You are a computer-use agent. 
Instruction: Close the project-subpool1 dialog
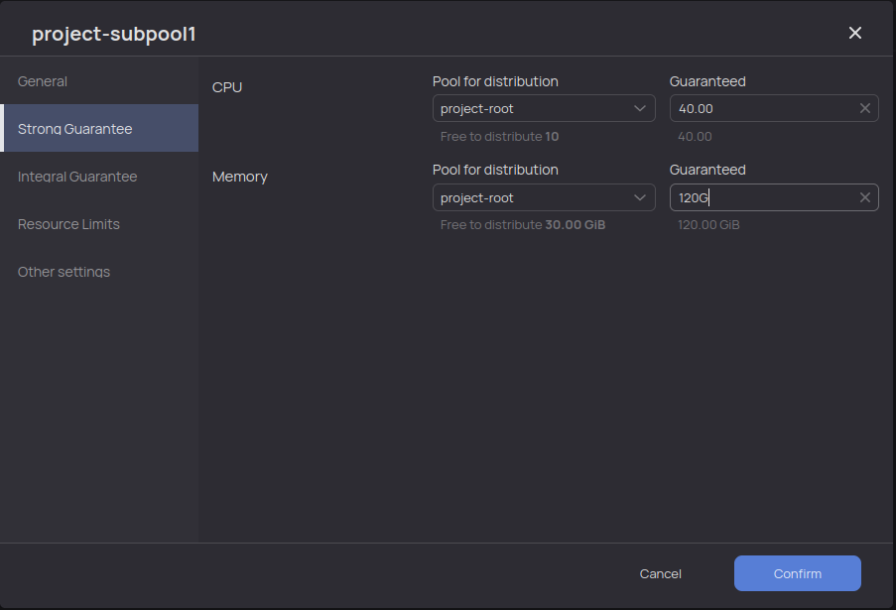pos(854,32)
